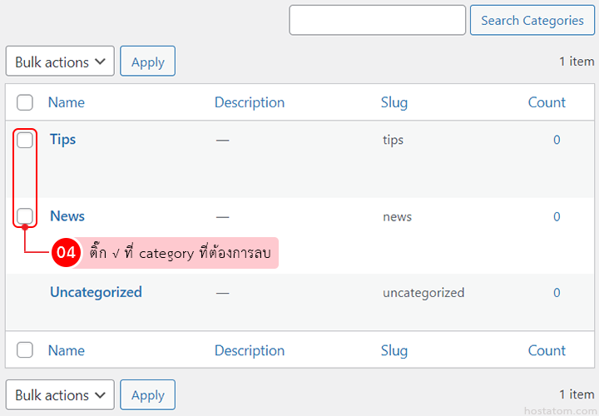Viewport: 599px width, 416px height.
Task: Sort by Slug column in header
Action: tap(394, 102)
